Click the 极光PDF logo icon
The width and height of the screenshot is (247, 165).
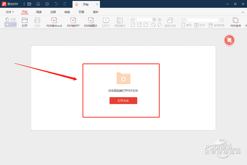[4, 4]
